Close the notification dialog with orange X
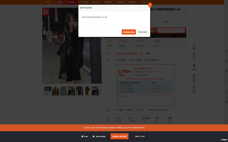 150,5
